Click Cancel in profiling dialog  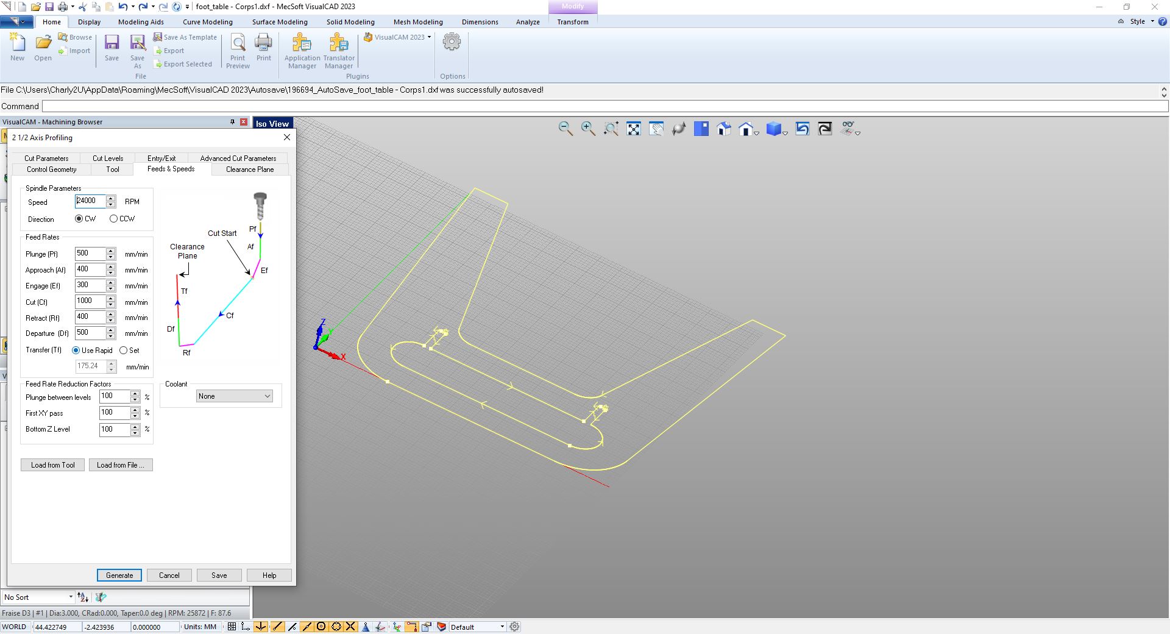point(169,575)
